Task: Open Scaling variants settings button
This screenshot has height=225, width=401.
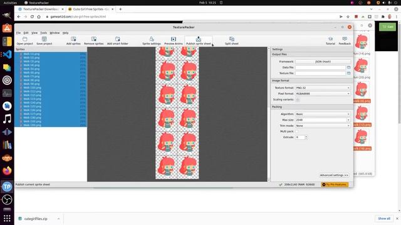Action: (298, 100)
